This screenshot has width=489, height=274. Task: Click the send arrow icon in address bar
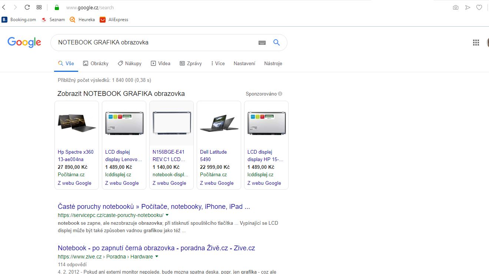[x=468, y=7]
